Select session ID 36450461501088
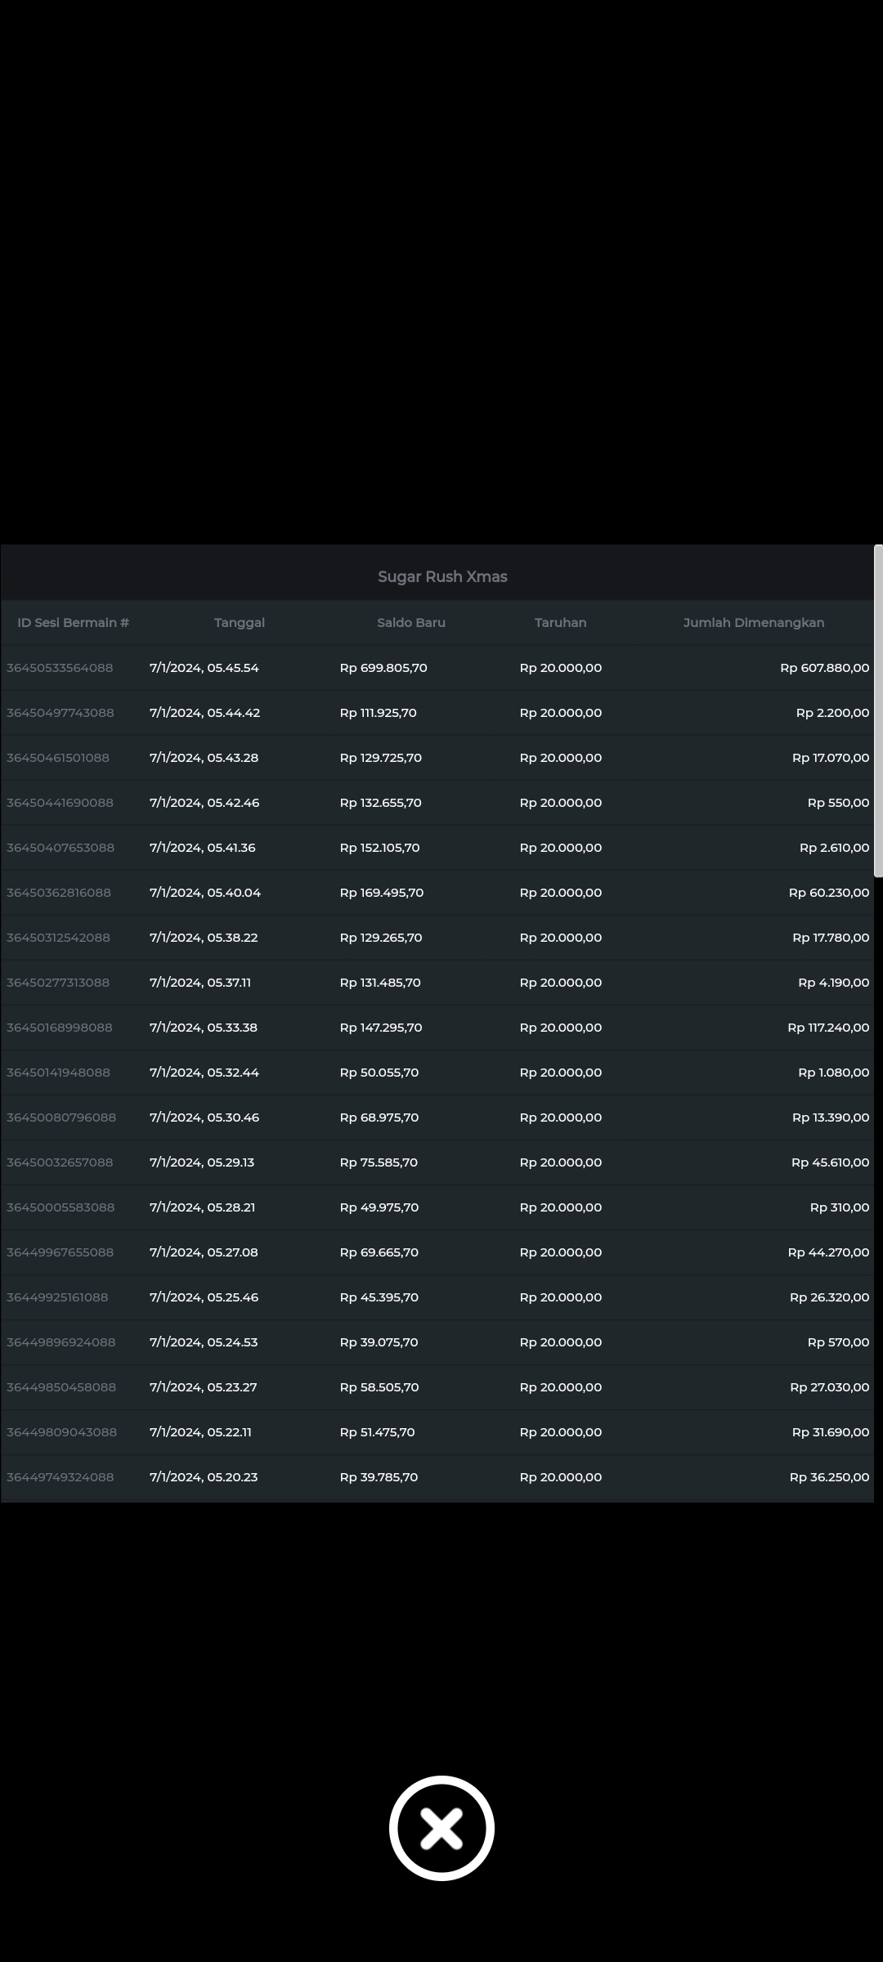The image size is (883, 1962). (58, 758)
